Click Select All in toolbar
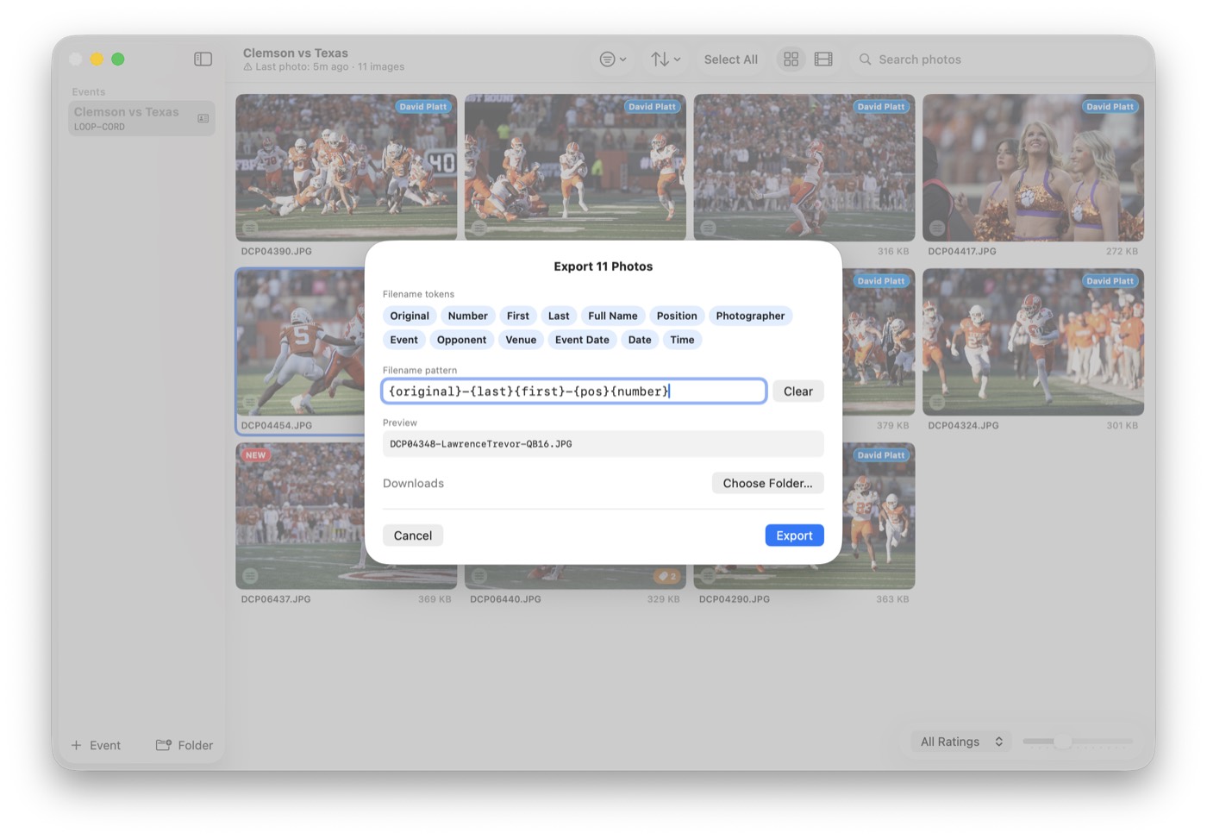 pos(730,59)
